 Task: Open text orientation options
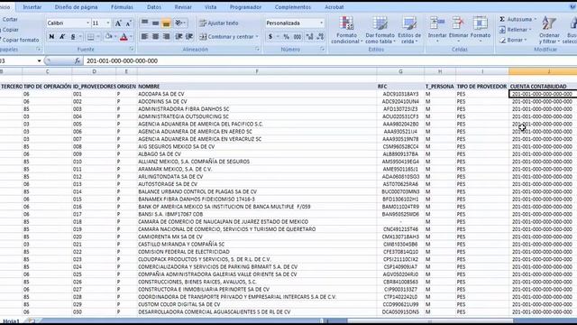click(x=180, y=23)
